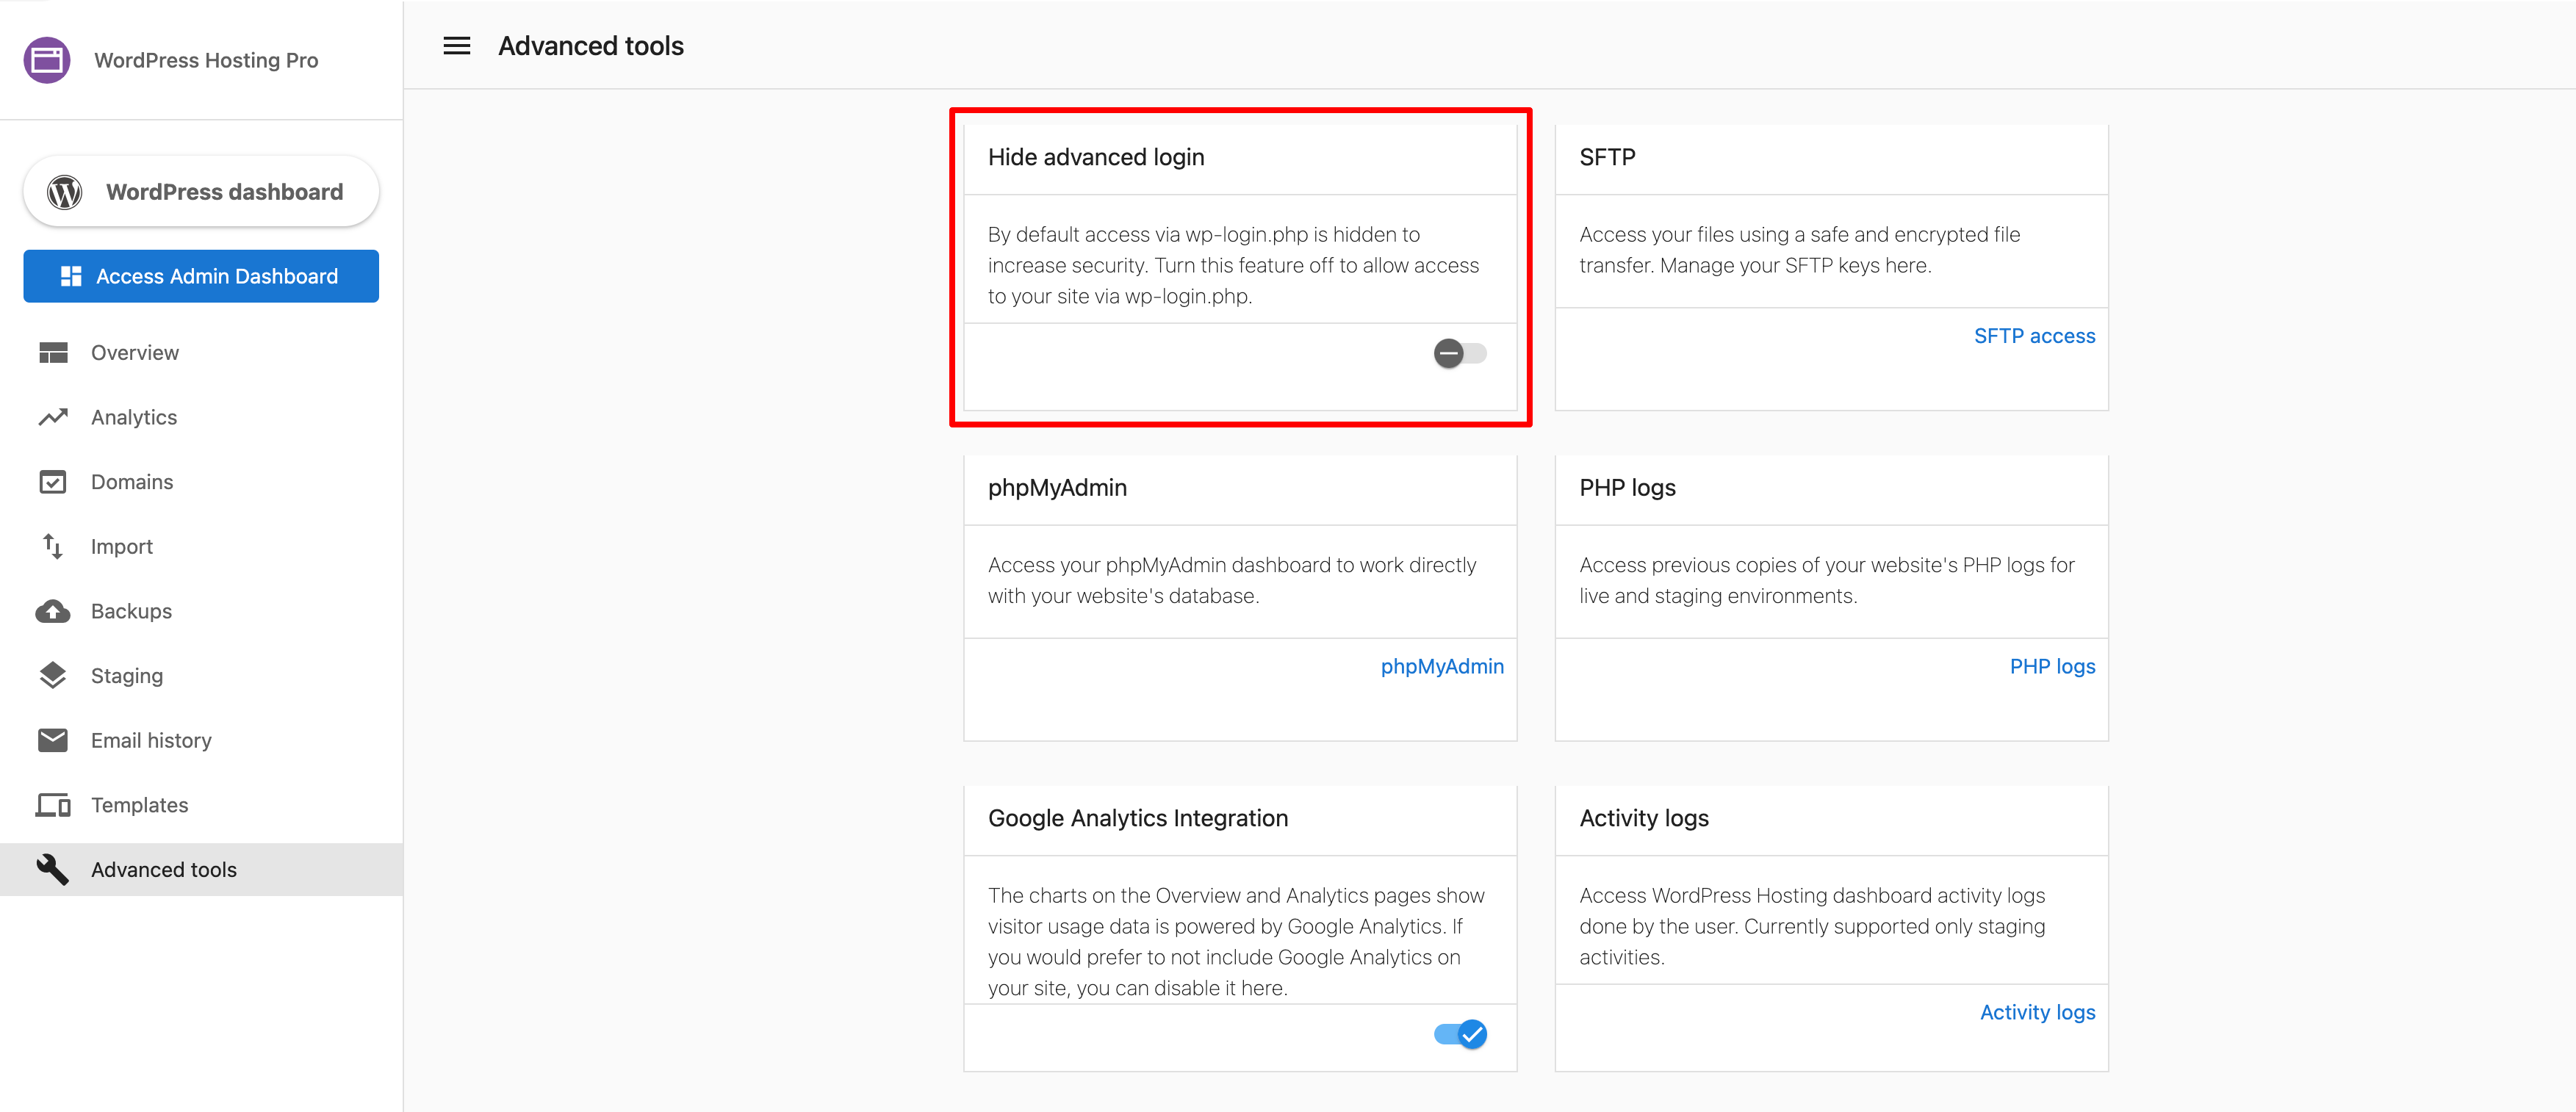Toggle the Hide advanced login switch
The image size is (2576, 1112).
1459,353
